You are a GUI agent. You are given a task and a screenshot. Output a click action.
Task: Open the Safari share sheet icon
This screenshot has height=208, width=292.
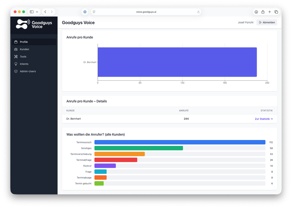pyautogui.click(x=263, y=12)
